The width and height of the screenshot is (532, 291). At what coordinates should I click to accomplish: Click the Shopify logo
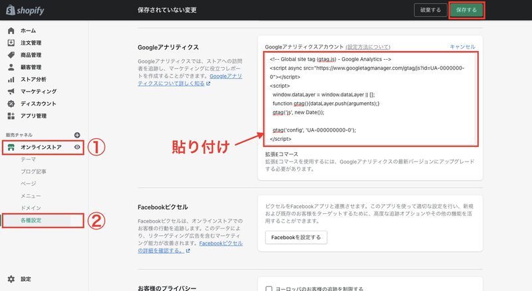25,10
